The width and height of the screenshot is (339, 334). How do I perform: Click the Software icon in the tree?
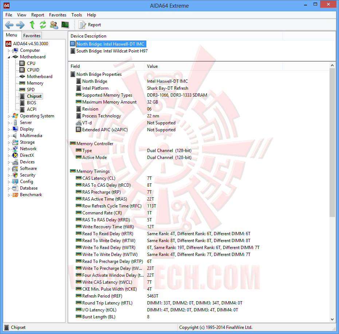pyautogui.click(x=15, y=168)
